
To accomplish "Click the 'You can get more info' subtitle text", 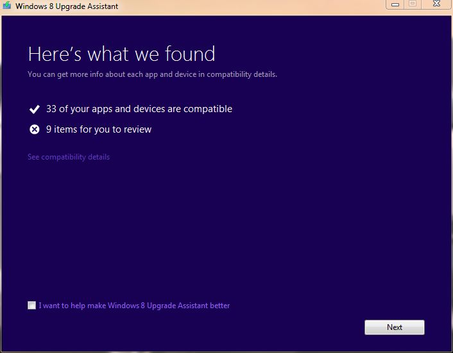I will tap(152, 74).
